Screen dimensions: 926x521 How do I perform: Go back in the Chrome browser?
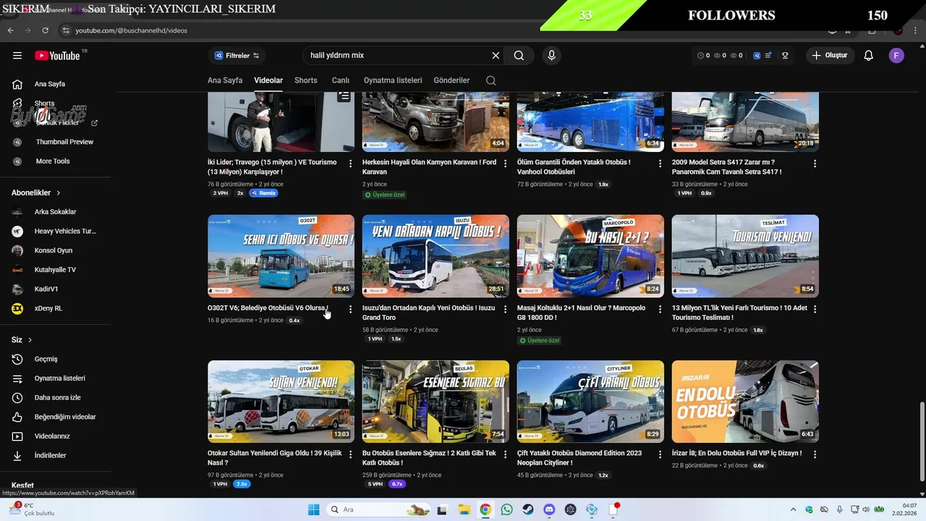click(10, 30)
